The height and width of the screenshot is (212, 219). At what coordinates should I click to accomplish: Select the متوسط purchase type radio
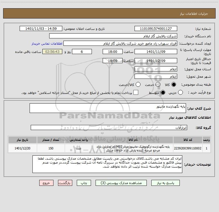coord(163,92)
